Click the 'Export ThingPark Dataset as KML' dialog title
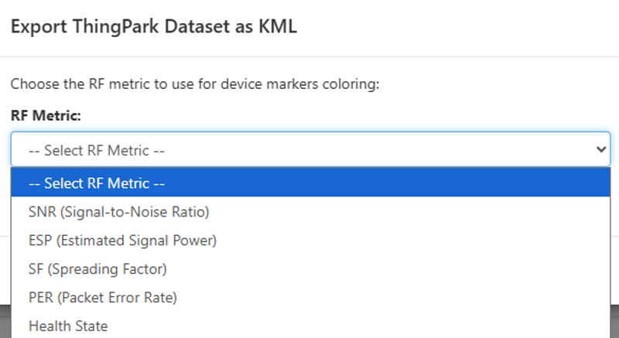 pos(154,27)
